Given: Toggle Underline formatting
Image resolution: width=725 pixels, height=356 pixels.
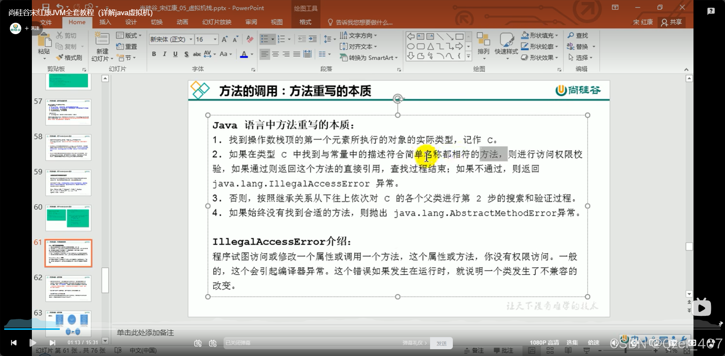Looking at the screenshot, I should [175, 54].
